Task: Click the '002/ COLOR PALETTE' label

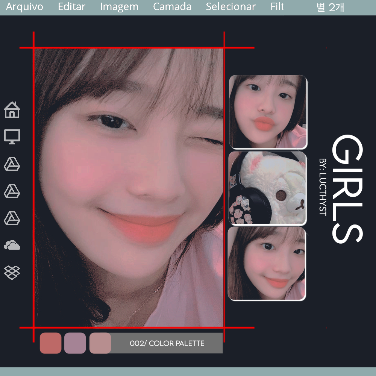Action: click(x=167, y=343)
